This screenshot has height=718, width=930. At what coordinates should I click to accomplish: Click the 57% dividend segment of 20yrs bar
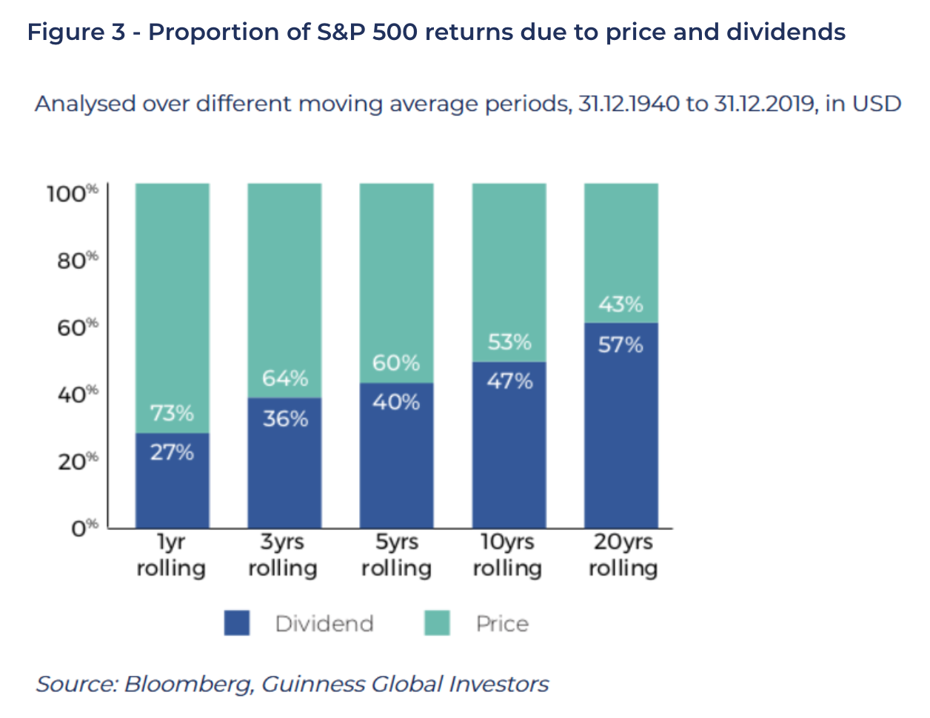621,426
